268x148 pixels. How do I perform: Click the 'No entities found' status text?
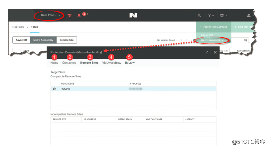click(166, 40)
